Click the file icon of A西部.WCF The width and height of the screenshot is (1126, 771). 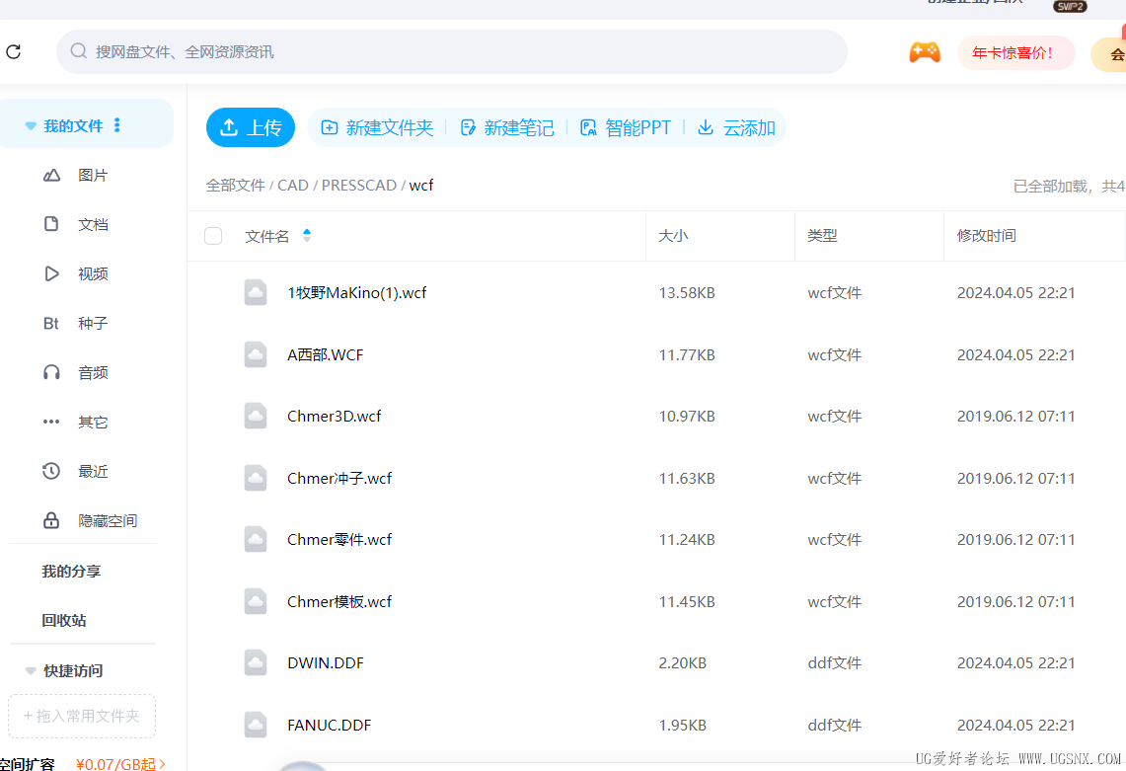click(255, 354)
